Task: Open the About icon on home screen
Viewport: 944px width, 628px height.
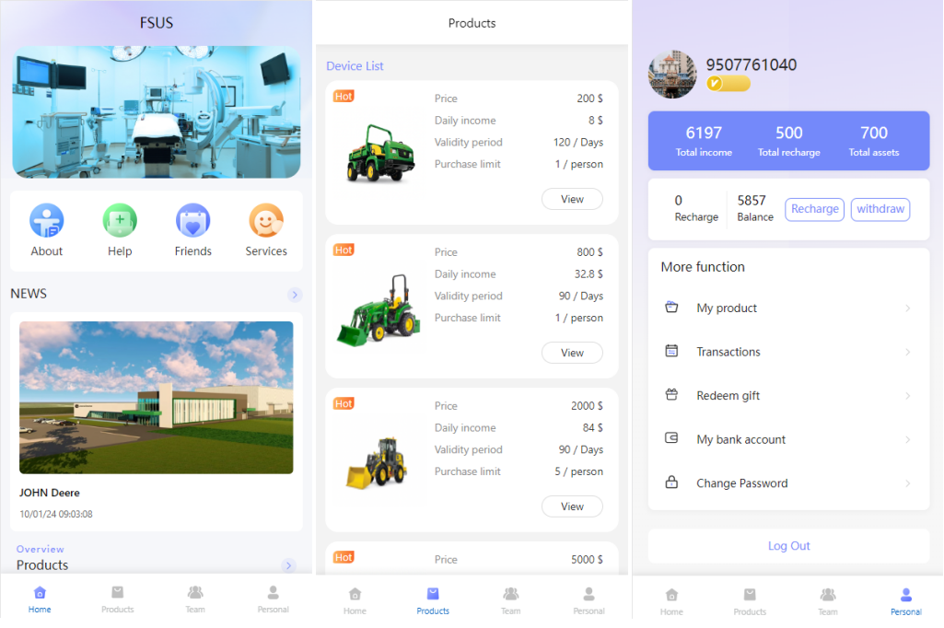Action: point(46,220)
